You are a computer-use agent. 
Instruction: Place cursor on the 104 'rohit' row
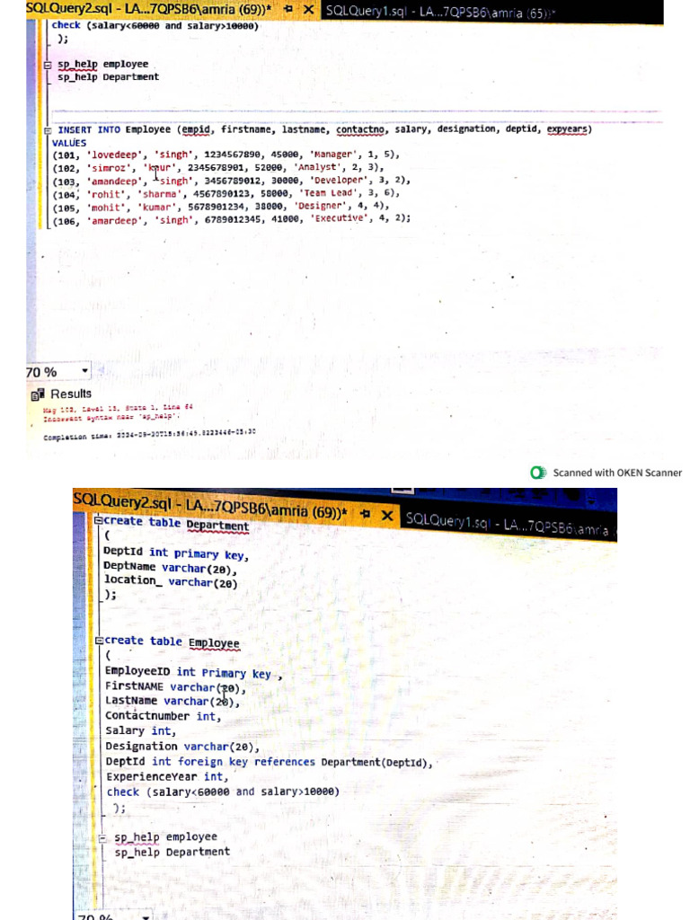point(226,193)
